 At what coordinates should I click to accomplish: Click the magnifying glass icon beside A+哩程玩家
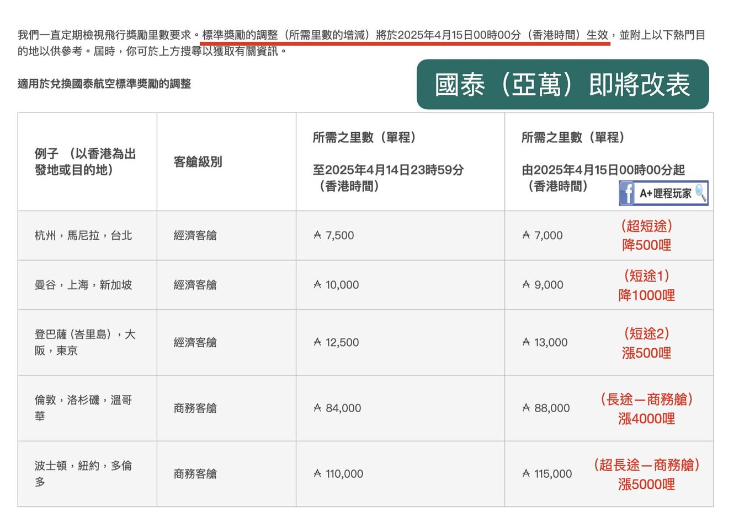[700, 193]
